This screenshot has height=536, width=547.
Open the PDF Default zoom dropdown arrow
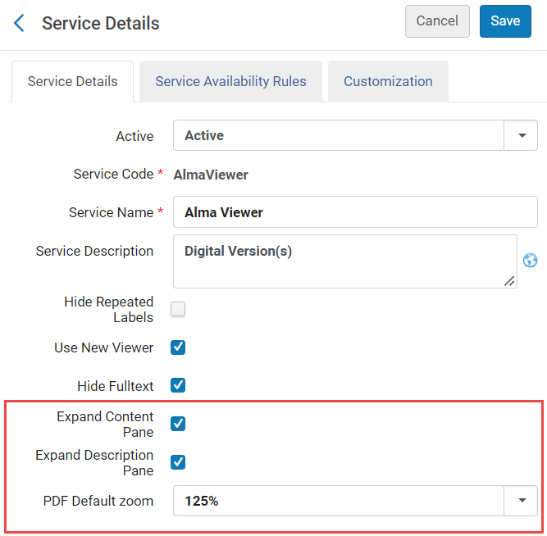tap(522, 501)
